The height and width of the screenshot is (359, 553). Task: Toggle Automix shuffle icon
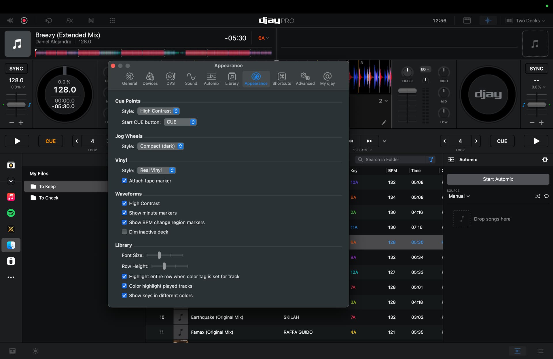(x=537, y=196)
